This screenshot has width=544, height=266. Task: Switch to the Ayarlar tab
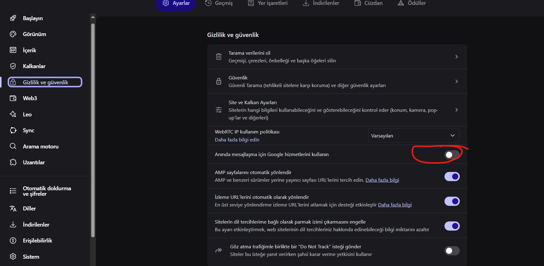tap(176, 4)
